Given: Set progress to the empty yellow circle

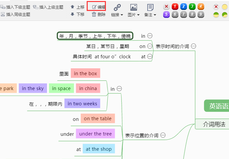Looking at the screenshot, I should tap(225, 7).
